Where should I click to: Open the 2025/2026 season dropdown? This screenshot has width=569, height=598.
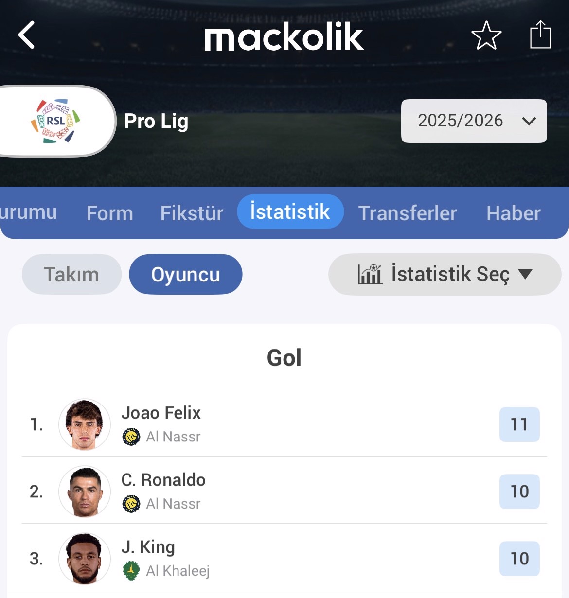click(x=474, y=121)
